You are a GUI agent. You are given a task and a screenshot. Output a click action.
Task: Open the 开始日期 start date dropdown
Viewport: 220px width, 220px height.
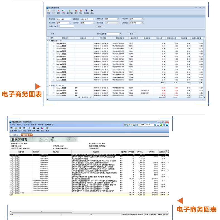point(70,19)
